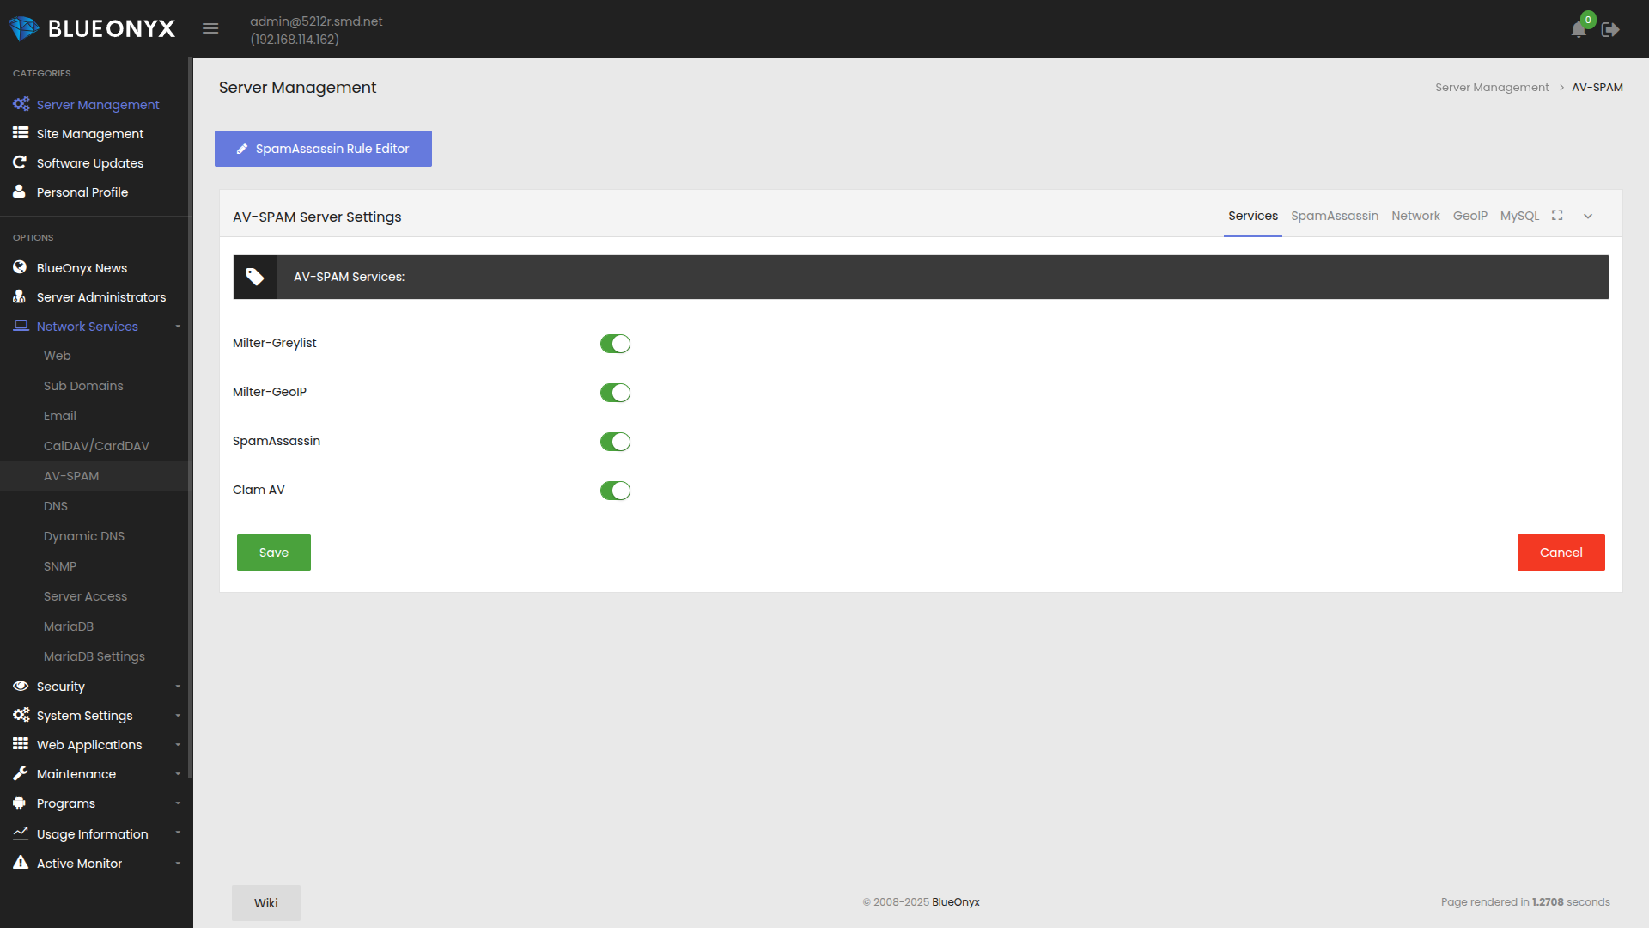Click Server Management breadcrumb link
1649x928 pixels.
coord(1492,88)
